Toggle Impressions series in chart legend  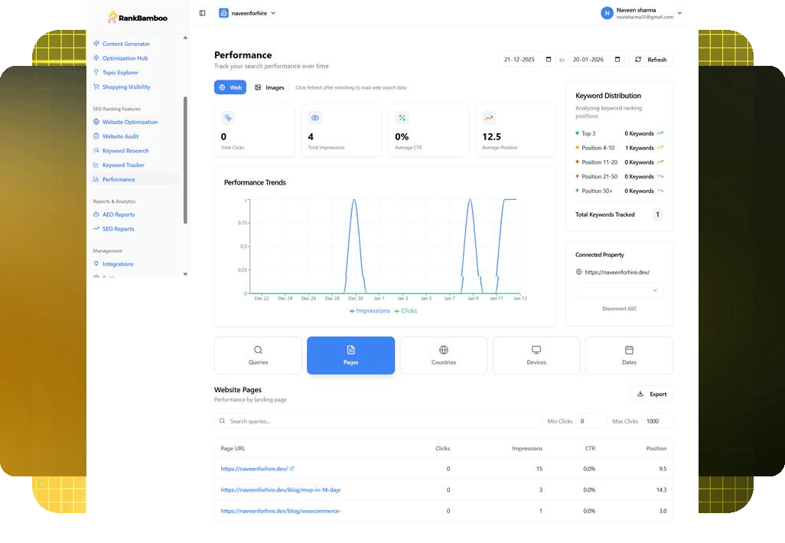point(370,311)
